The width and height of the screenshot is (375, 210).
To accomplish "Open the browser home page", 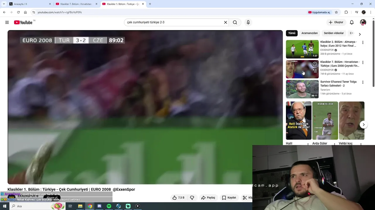I will click(25, 12).
